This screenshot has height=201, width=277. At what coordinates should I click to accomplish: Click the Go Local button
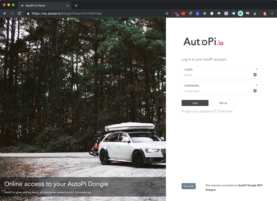pyautogui.click(x=188, y=186)
